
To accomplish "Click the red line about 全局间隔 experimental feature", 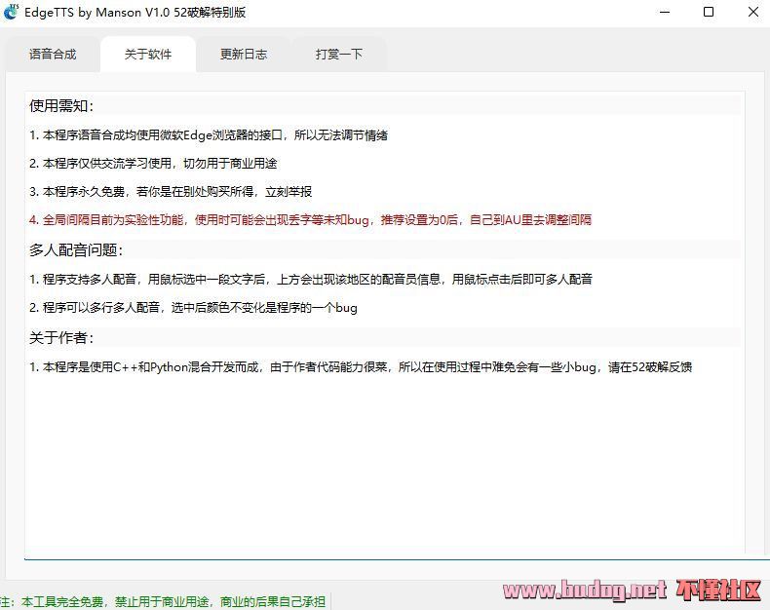I will point(310,219).
